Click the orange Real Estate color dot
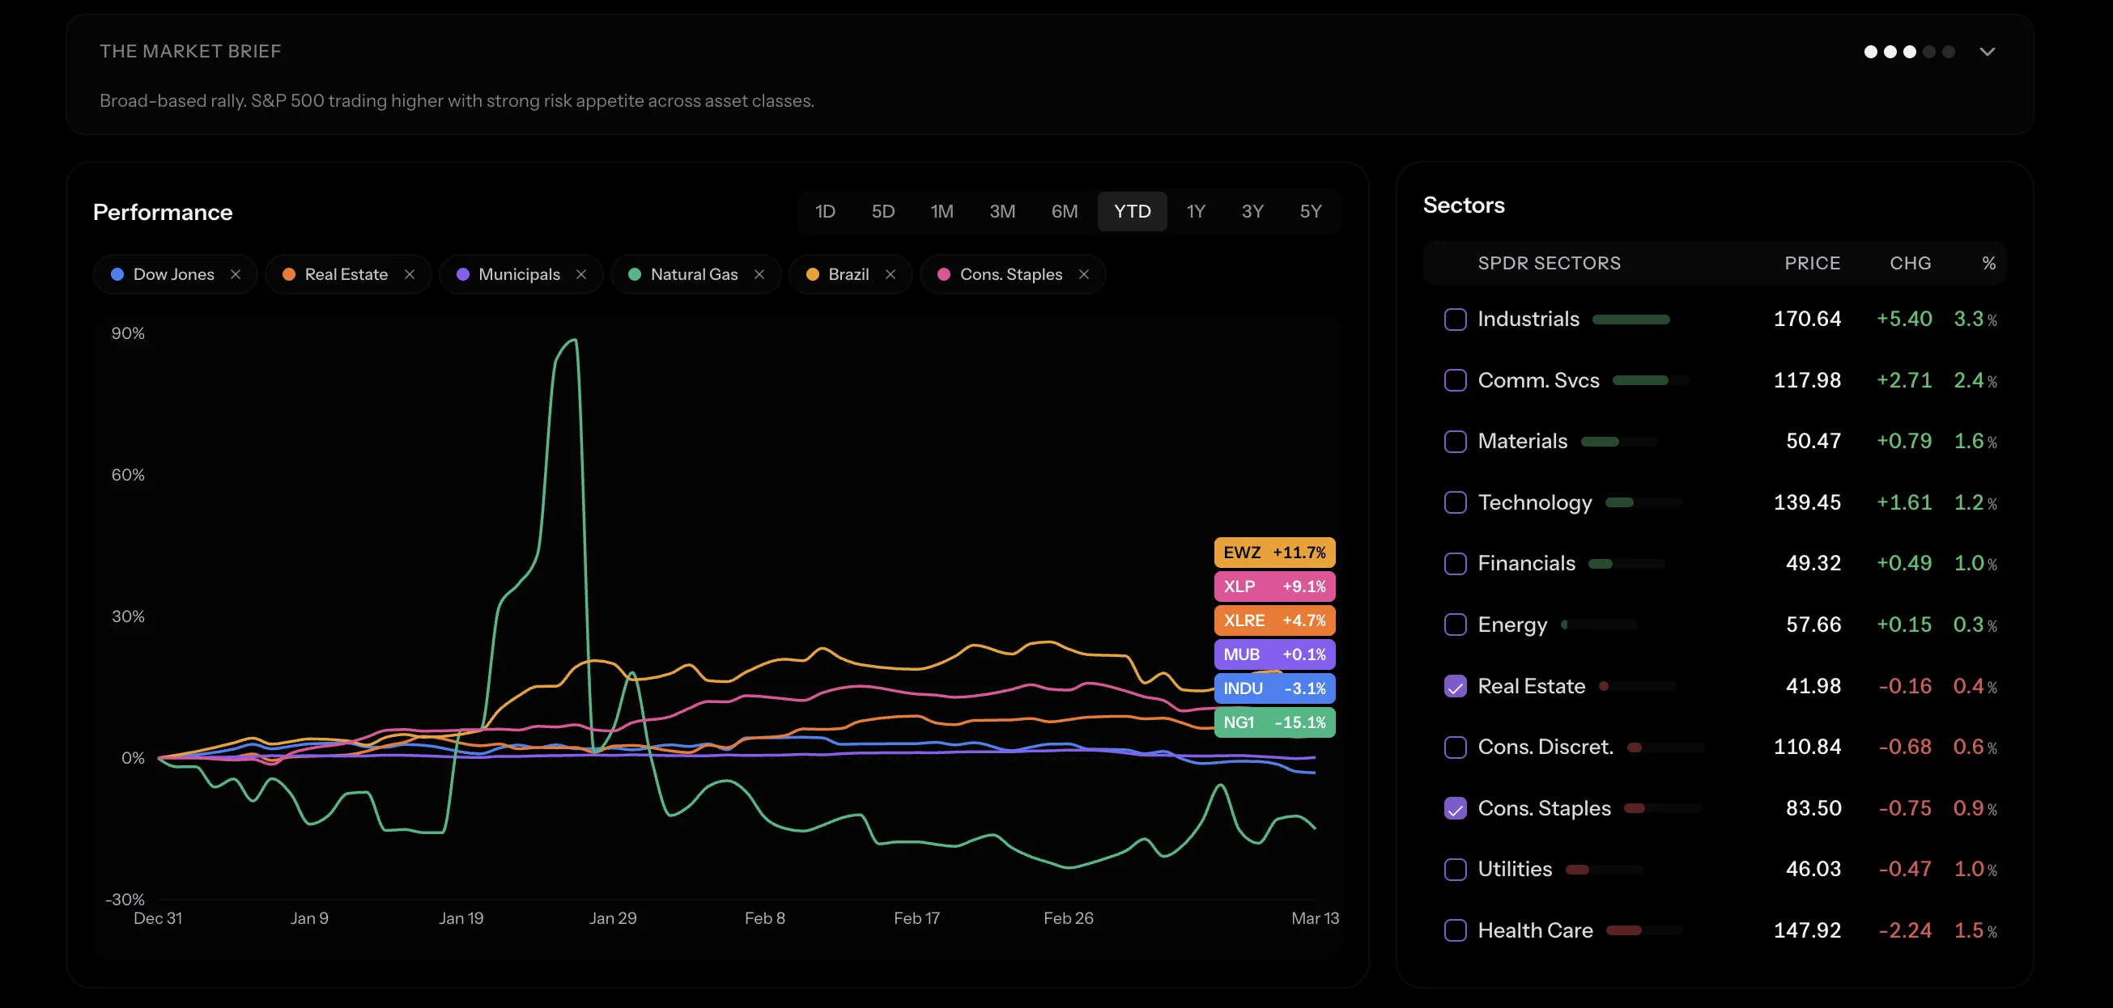The image size is (2113, 1008). [x=289, y=274]
